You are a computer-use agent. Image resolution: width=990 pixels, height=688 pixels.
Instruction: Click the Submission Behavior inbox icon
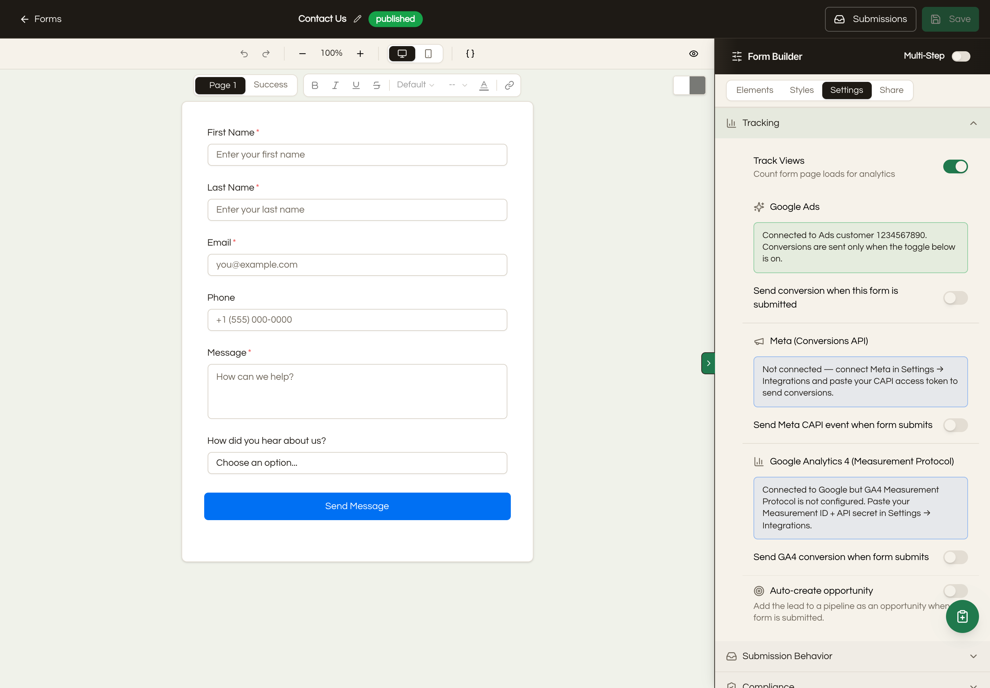click(731, 656)
